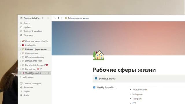Click the clock Updates icon
The height and width of the screenshot is (104, 185).
pyautogui.click(x=21, y=27)
